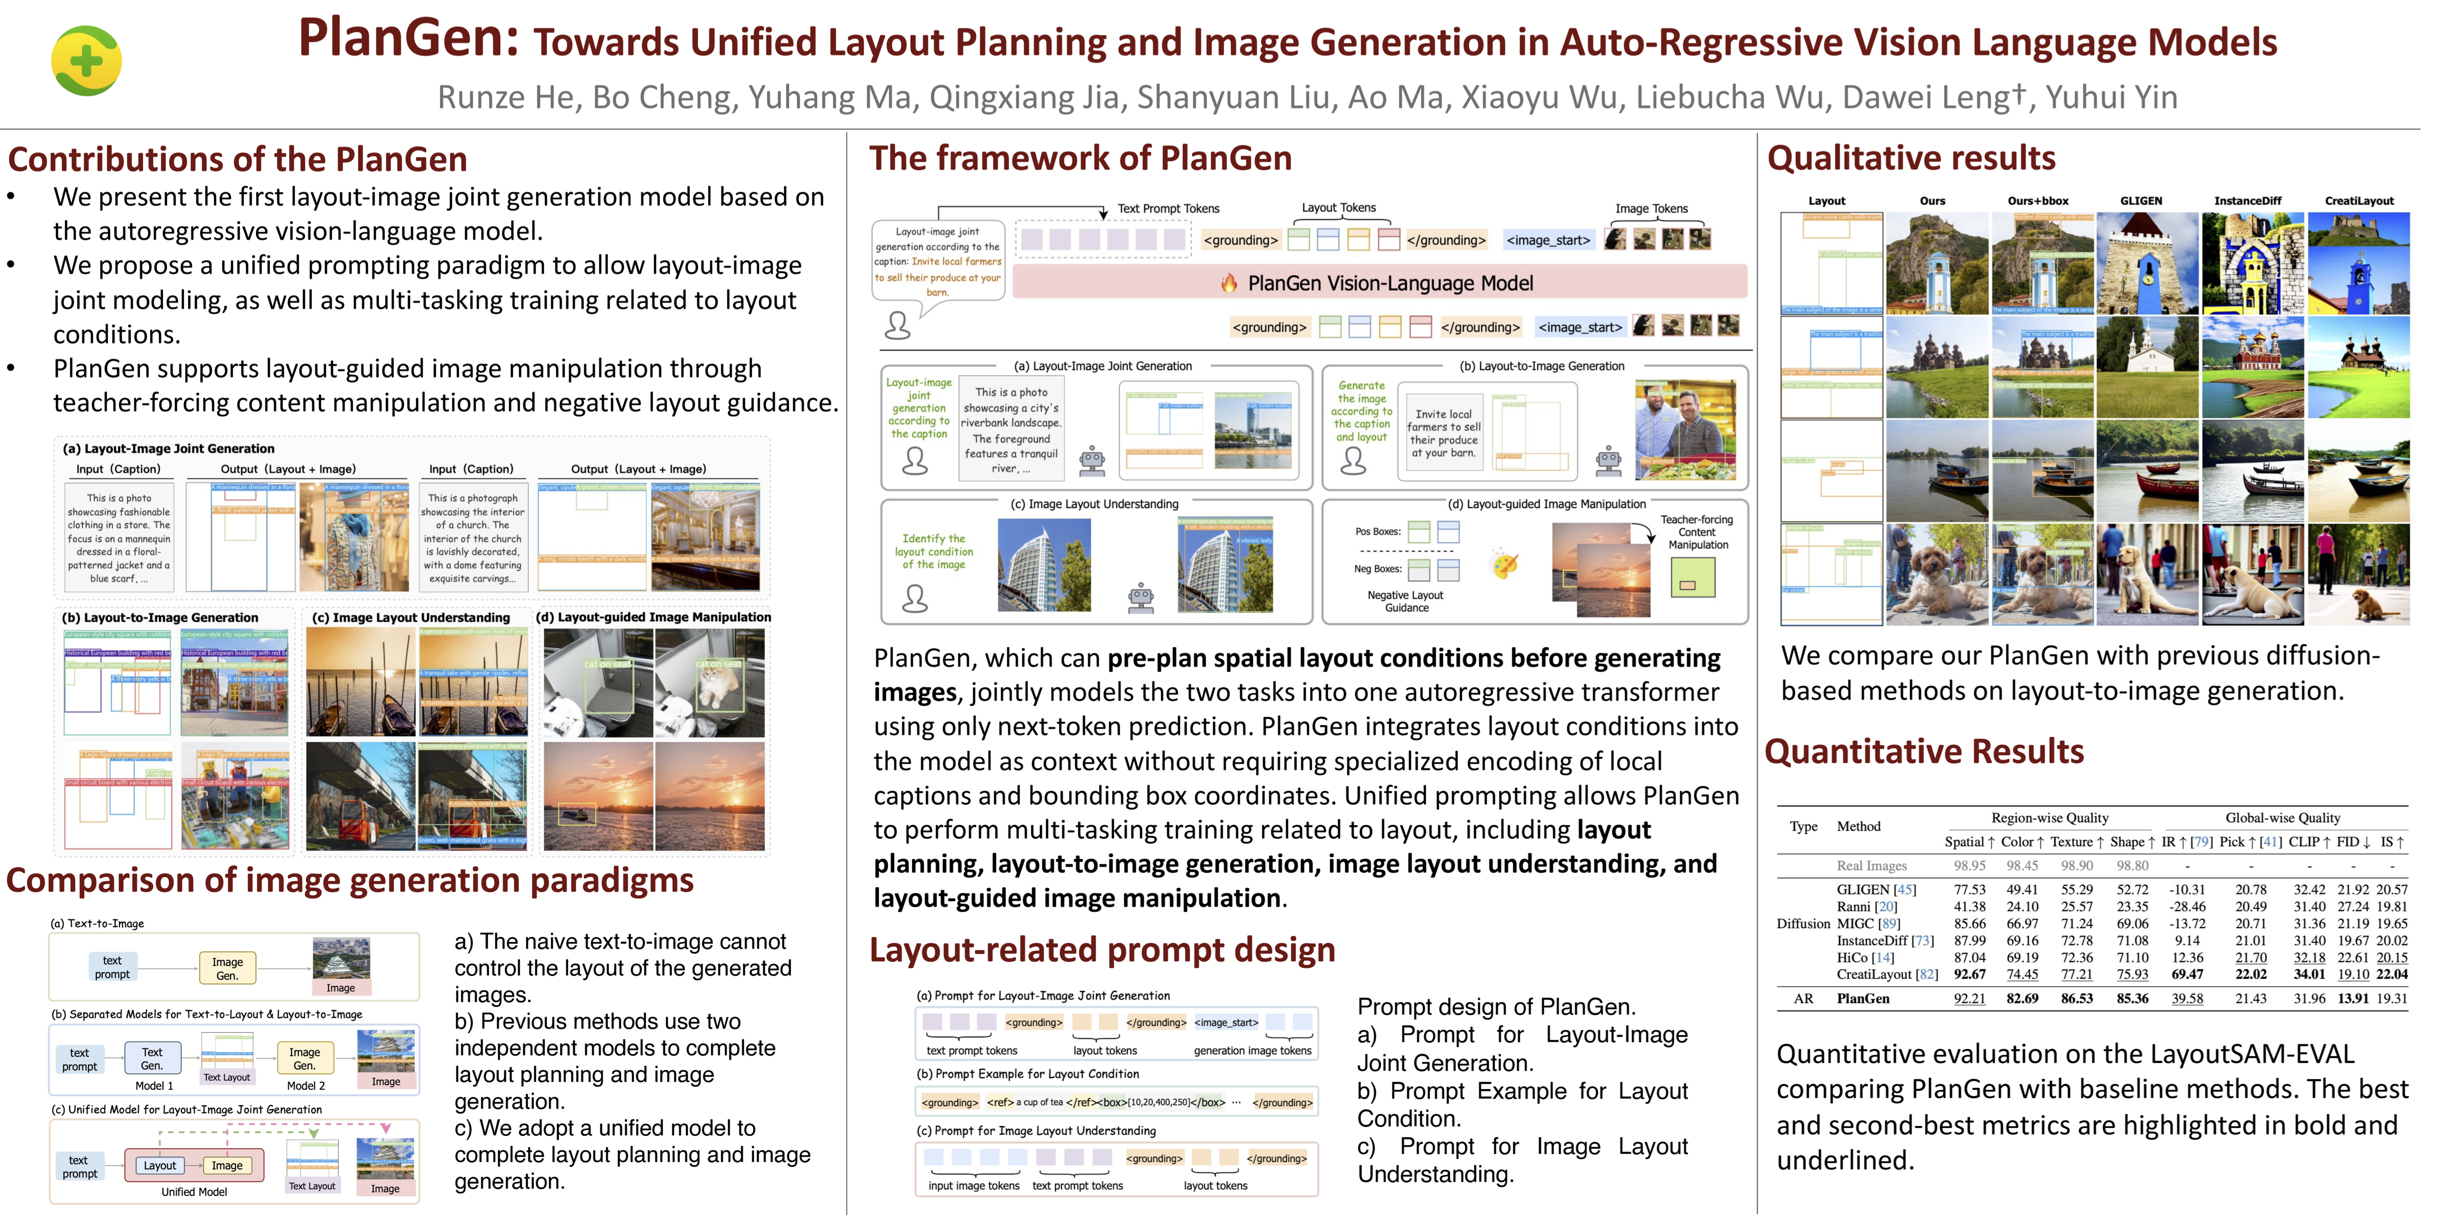Viewport: 2439px width, 1219px height.
Task: Click the fire icon beside PlanGen Vision-Language Model
Action: tap(1229, 283)
